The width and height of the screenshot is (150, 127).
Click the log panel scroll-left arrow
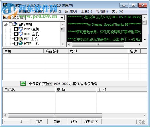pos(69,44)
